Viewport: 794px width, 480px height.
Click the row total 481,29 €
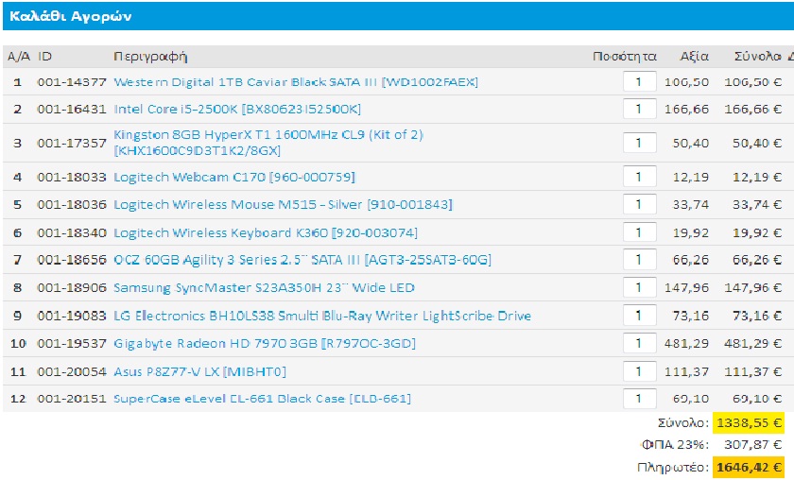click(753, 344)
